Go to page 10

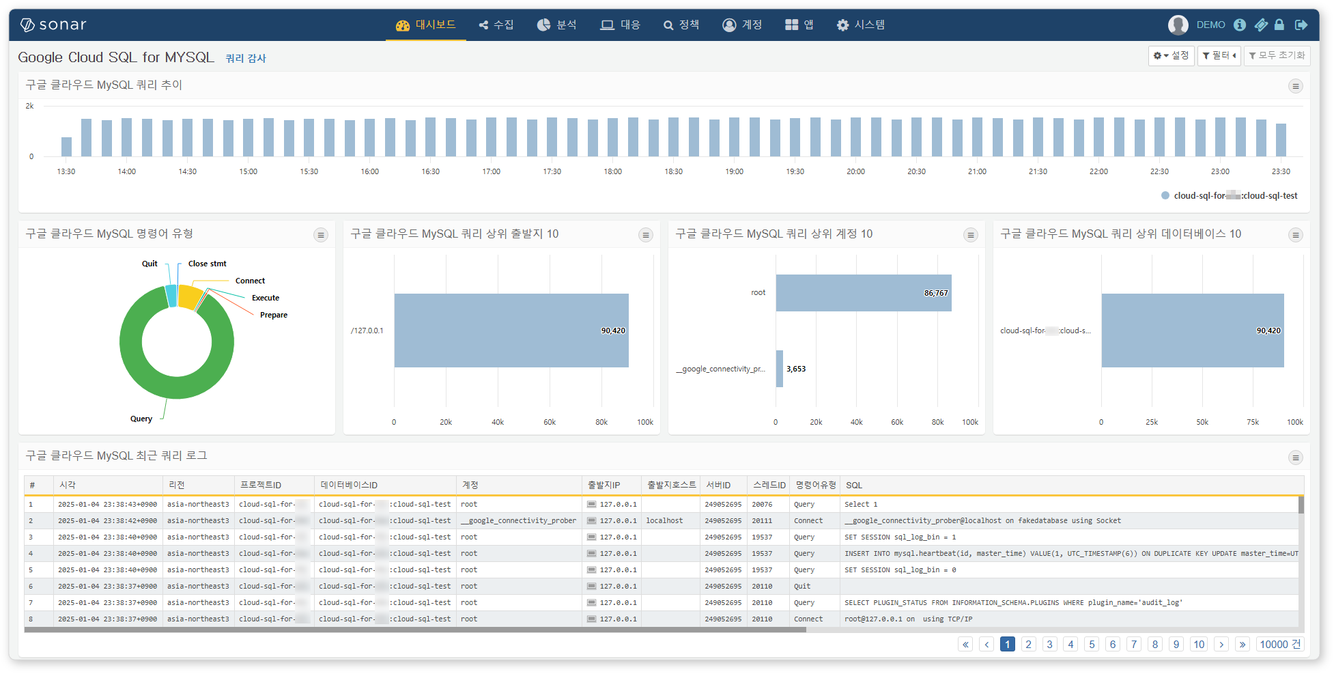click(1199, 645)
